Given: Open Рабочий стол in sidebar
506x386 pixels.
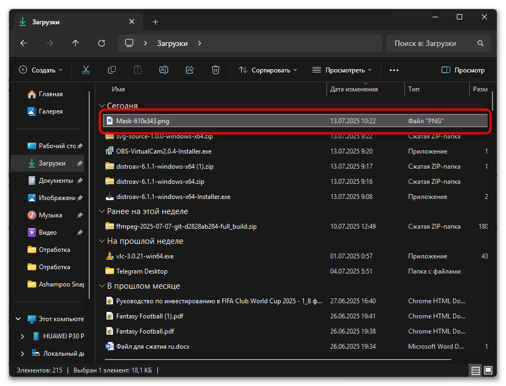Looking at the screenshot, I should click(48, 146).
